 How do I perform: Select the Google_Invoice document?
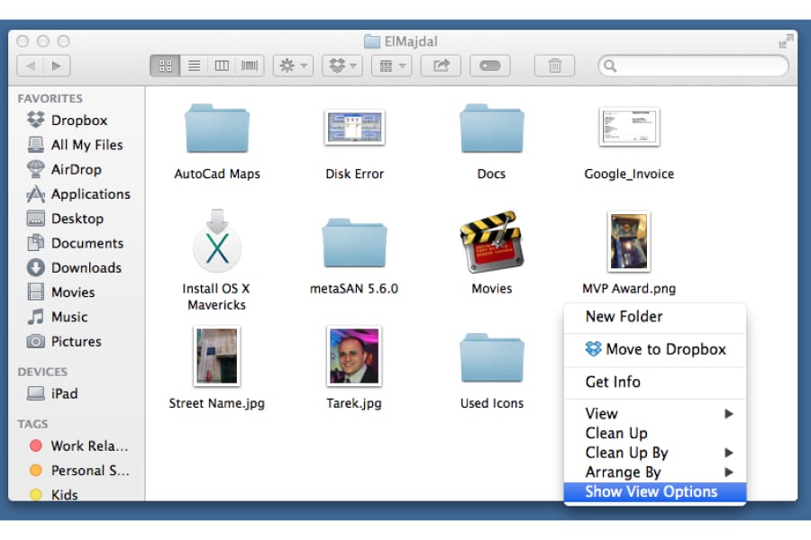coord(629,142)
